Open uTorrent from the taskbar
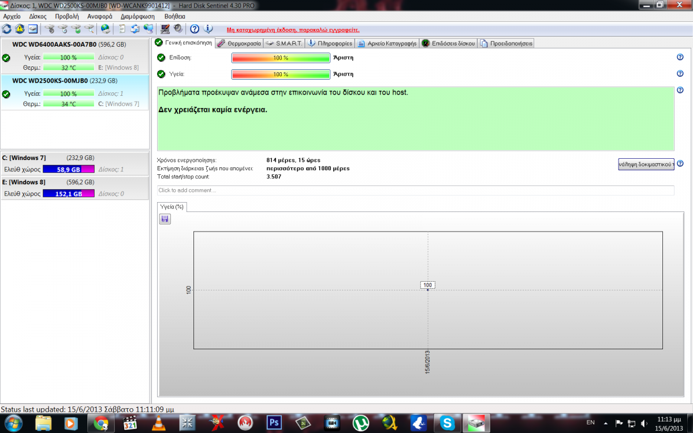The height and width of the screenshot is (433, 693). tap(361, 423)
